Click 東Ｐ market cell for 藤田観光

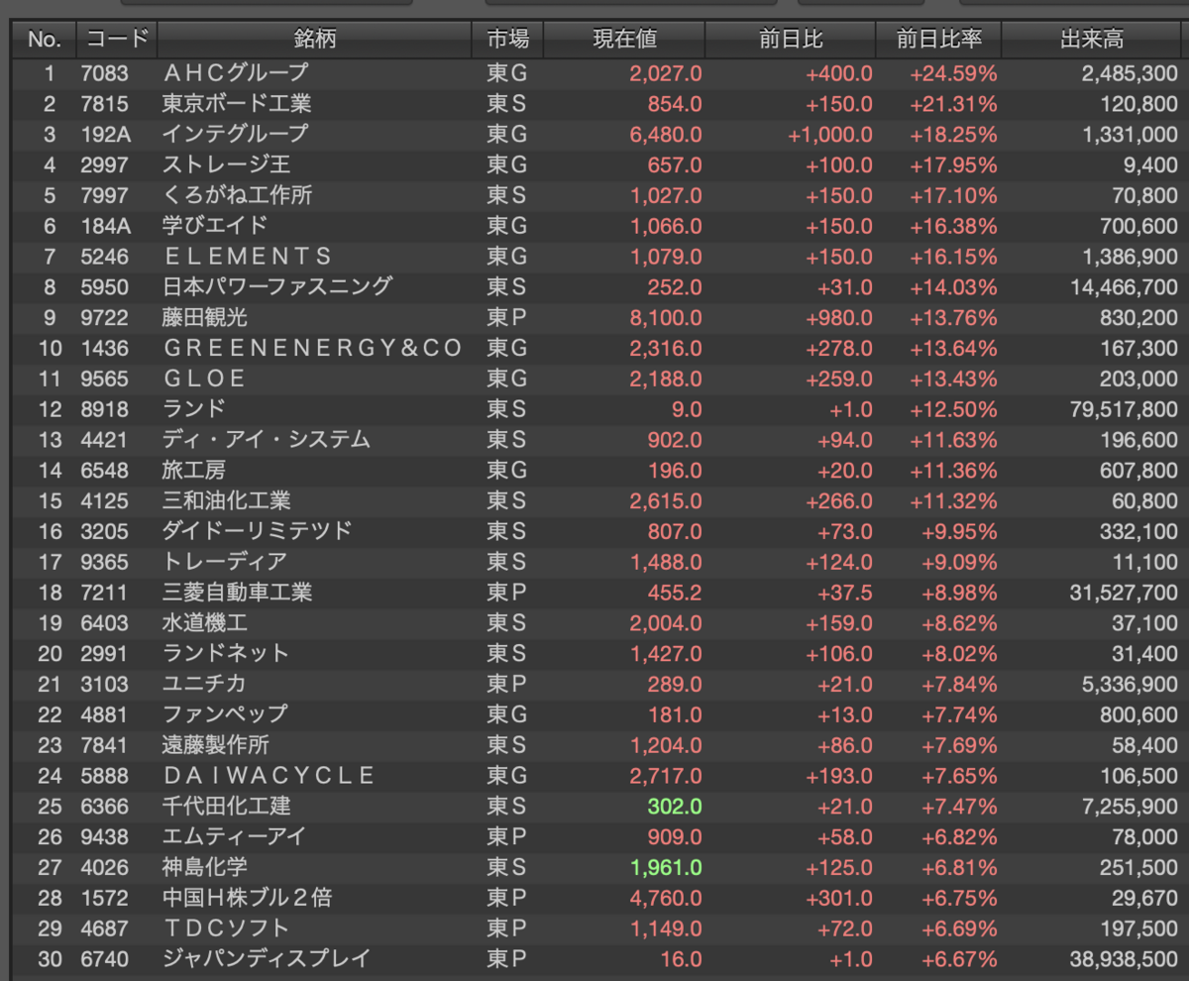click(x=506, y=318)
